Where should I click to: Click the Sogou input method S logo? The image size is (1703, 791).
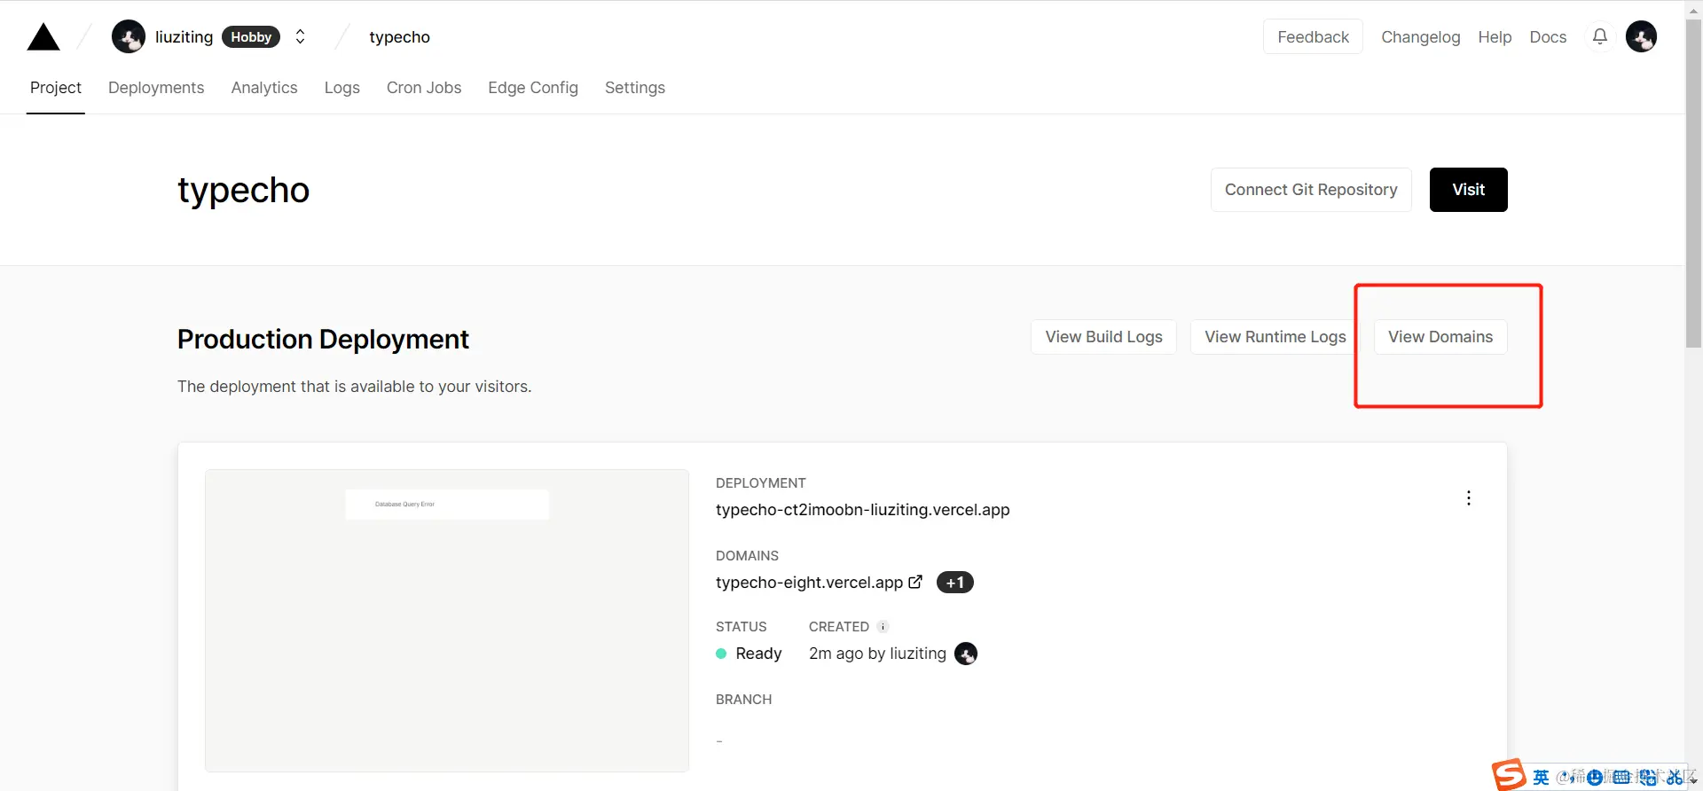click(1509, 775)
